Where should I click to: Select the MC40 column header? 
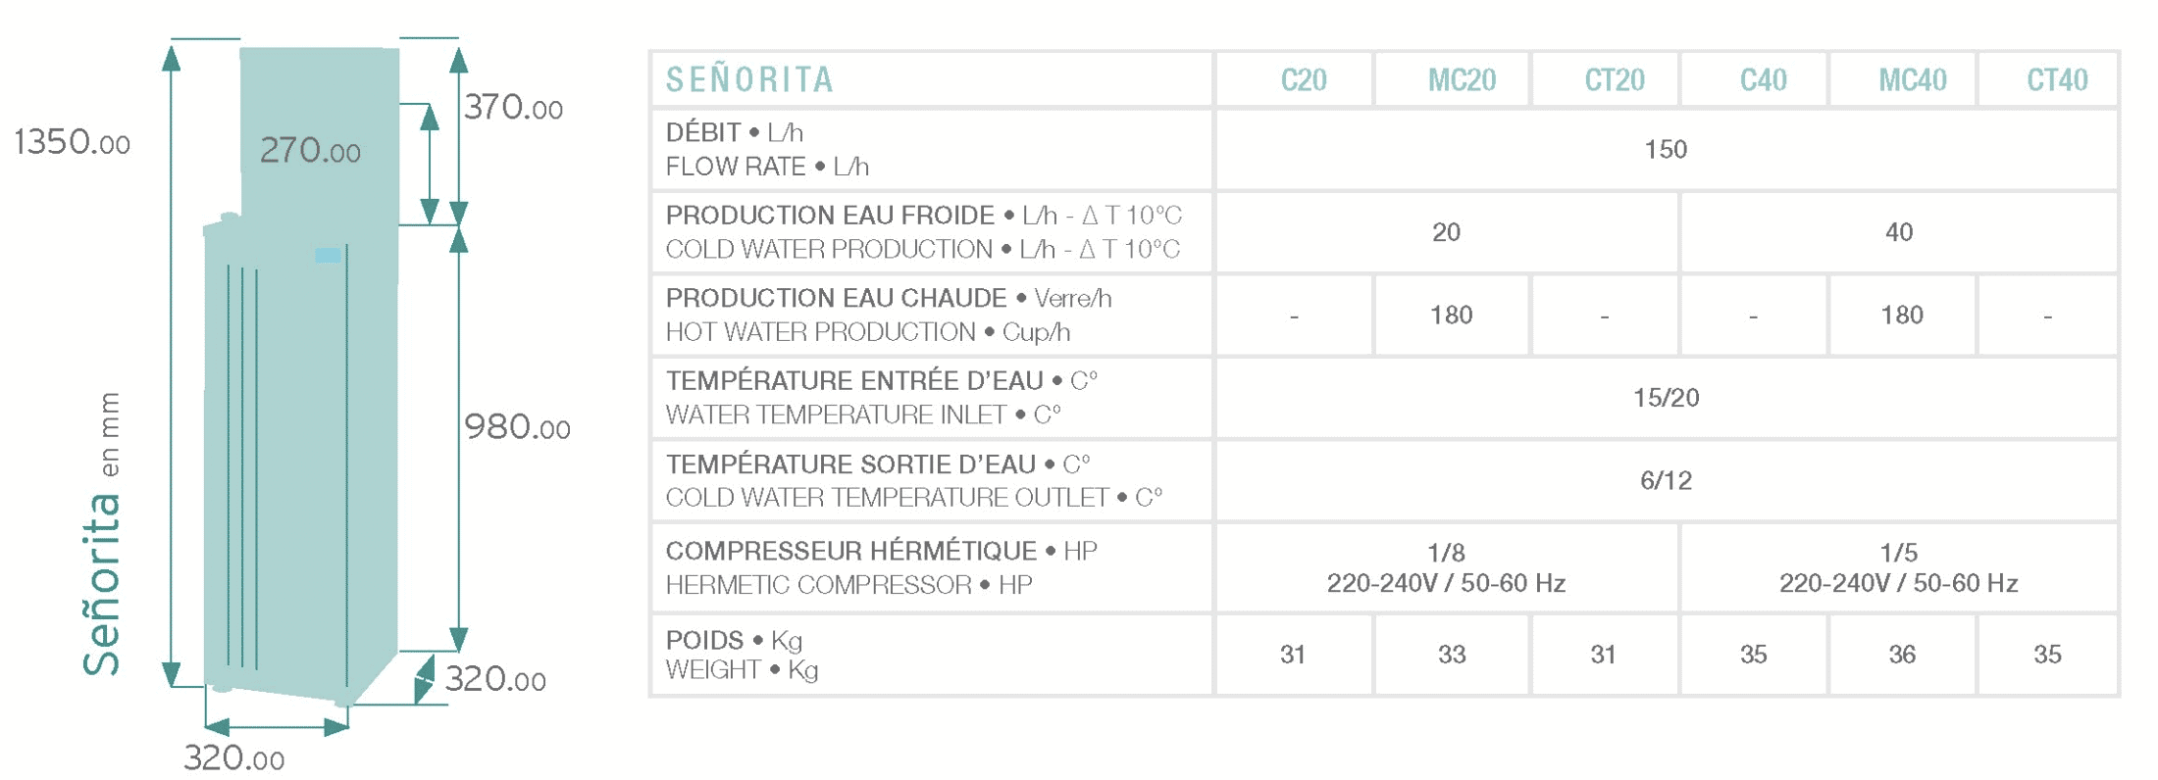click(x=1912, y=79)
